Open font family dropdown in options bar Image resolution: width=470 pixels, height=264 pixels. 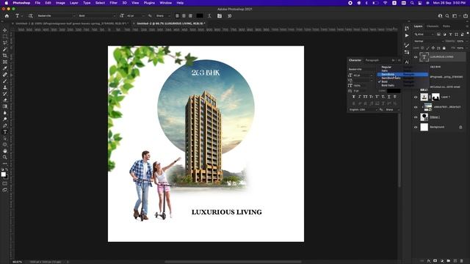(73, 16)
